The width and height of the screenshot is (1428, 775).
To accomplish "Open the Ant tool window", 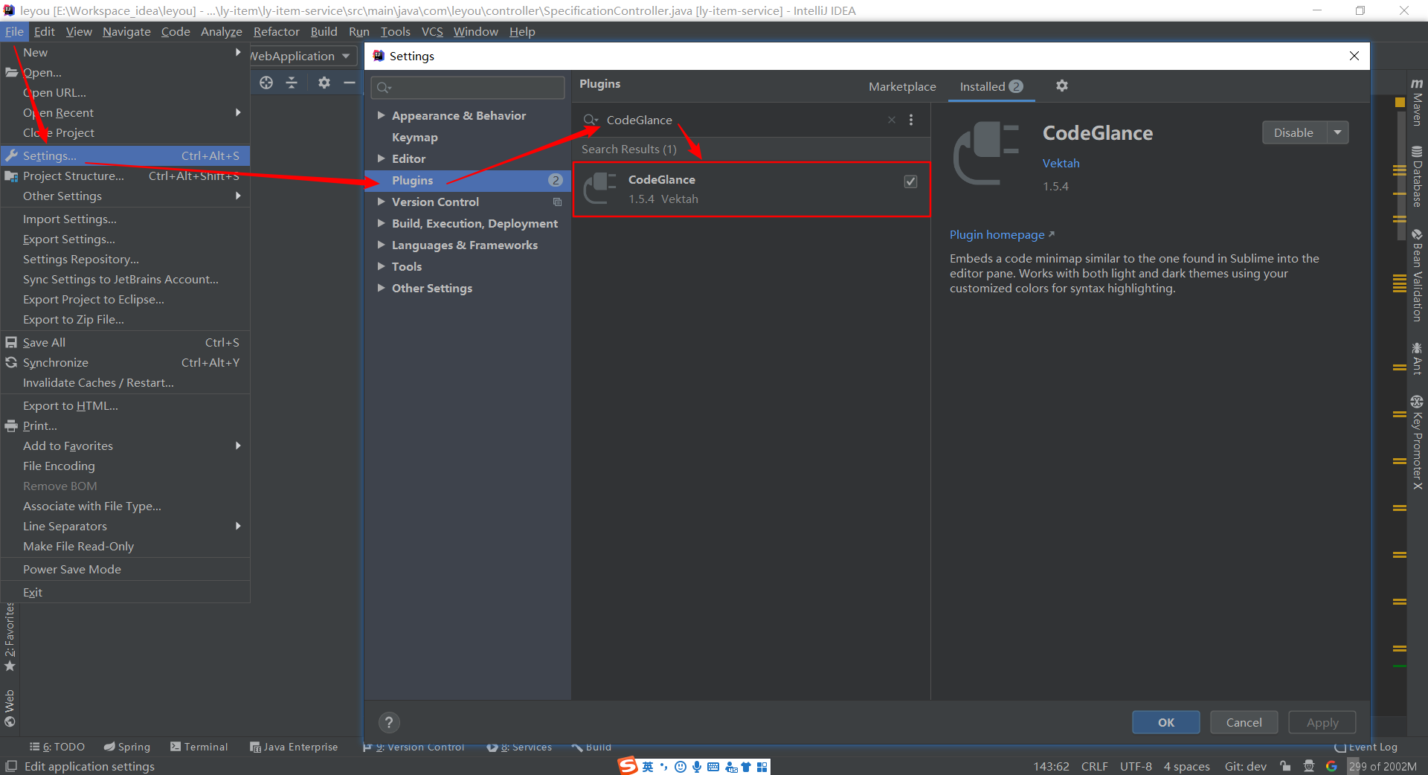I will [x=1417, y=358].
